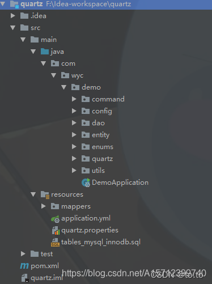Click the application.yml Spring config icon
Viewport: 212px width, 284px height.
coord(55,219)
